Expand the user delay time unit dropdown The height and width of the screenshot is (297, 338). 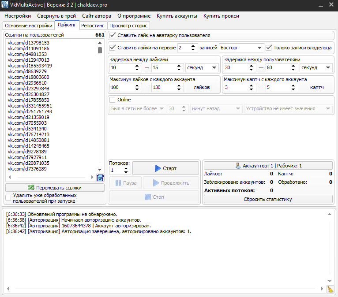point(316,67)
